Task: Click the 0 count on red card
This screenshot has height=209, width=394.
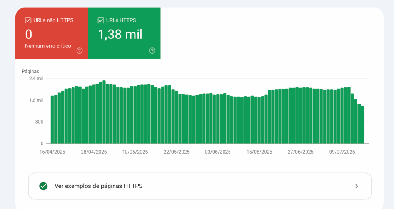Action: pos(28,35)
